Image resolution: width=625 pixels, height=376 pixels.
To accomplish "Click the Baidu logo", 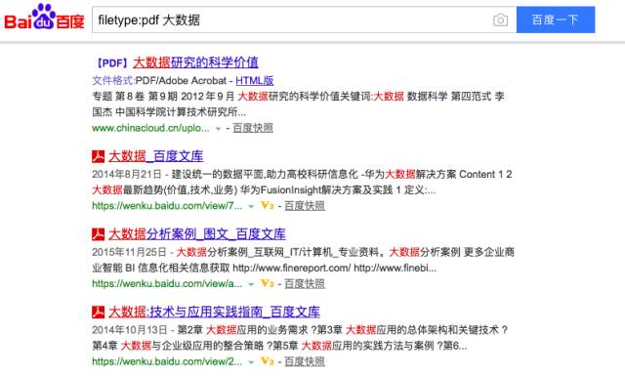I will 44,18.
